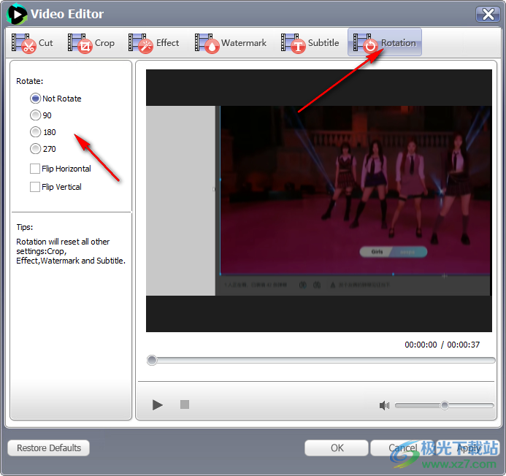The image size is (506, 476).
Task: Mute audio with the speaker icon
Action: click(x=384, y=405)
